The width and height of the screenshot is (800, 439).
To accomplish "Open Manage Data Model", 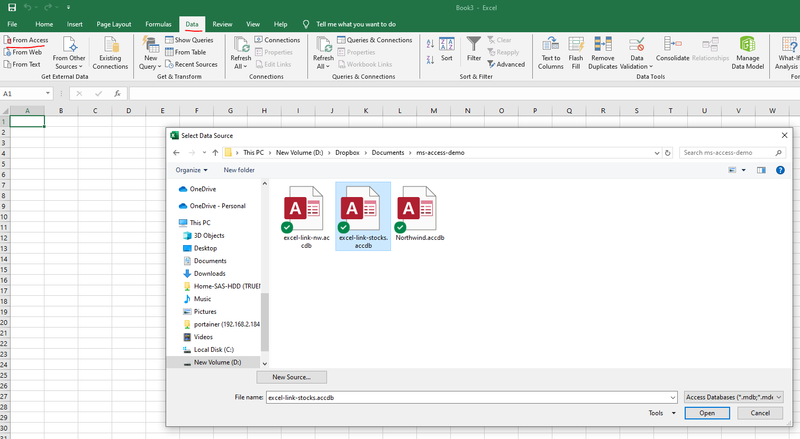I will point(748,53).
